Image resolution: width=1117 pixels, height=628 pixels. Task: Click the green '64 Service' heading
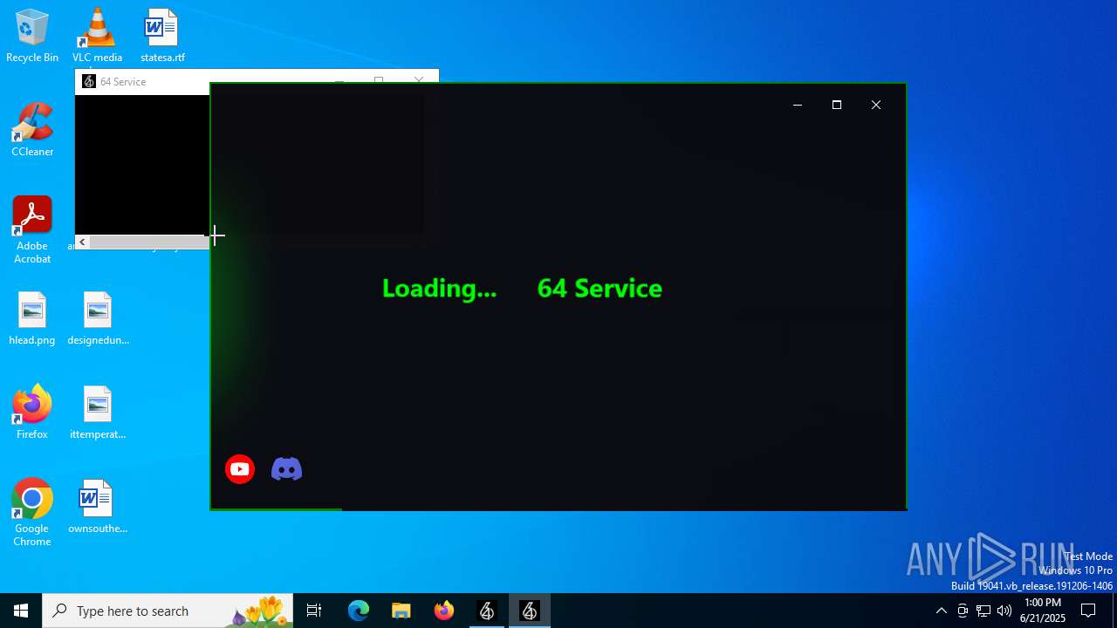600,289
